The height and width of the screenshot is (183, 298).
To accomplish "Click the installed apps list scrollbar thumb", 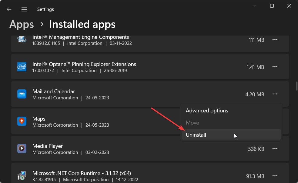I will [x=297, y=86].
